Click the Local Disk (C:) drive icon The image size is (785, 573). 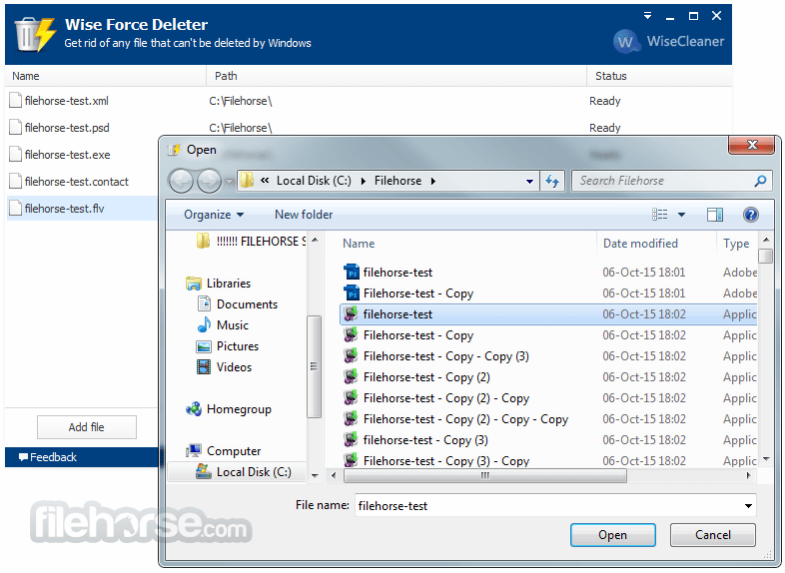pos(204,472)
